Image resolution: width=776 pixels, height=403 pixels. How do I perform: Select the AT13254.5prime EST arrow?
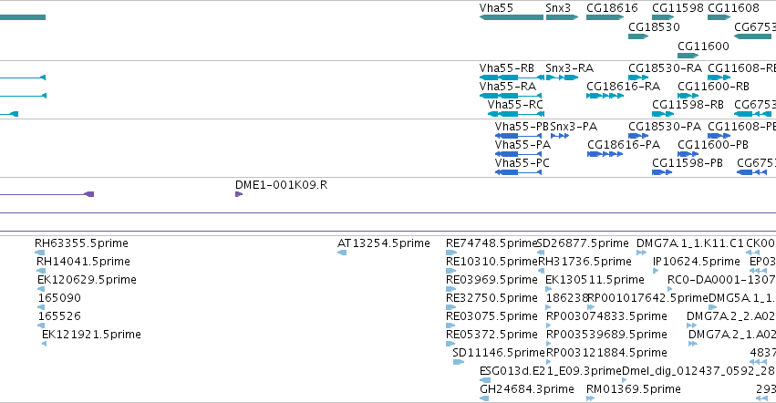[342, 253]
